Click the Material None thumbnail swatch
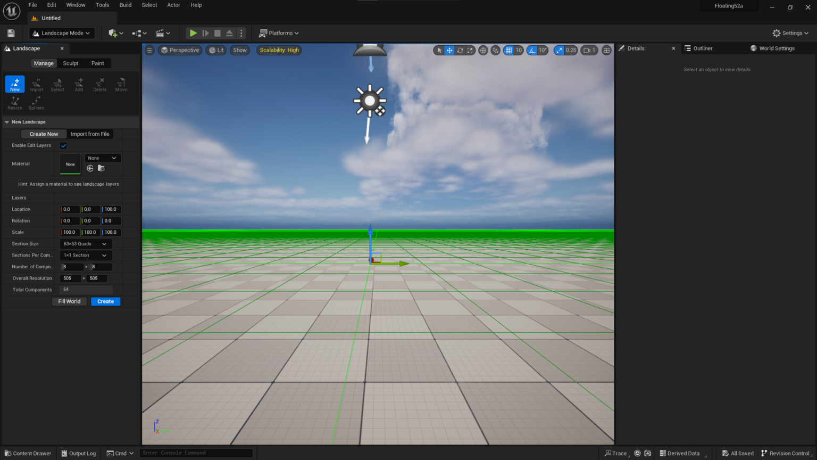This screenshot has width=817, height=460. [x=70, y=164]
